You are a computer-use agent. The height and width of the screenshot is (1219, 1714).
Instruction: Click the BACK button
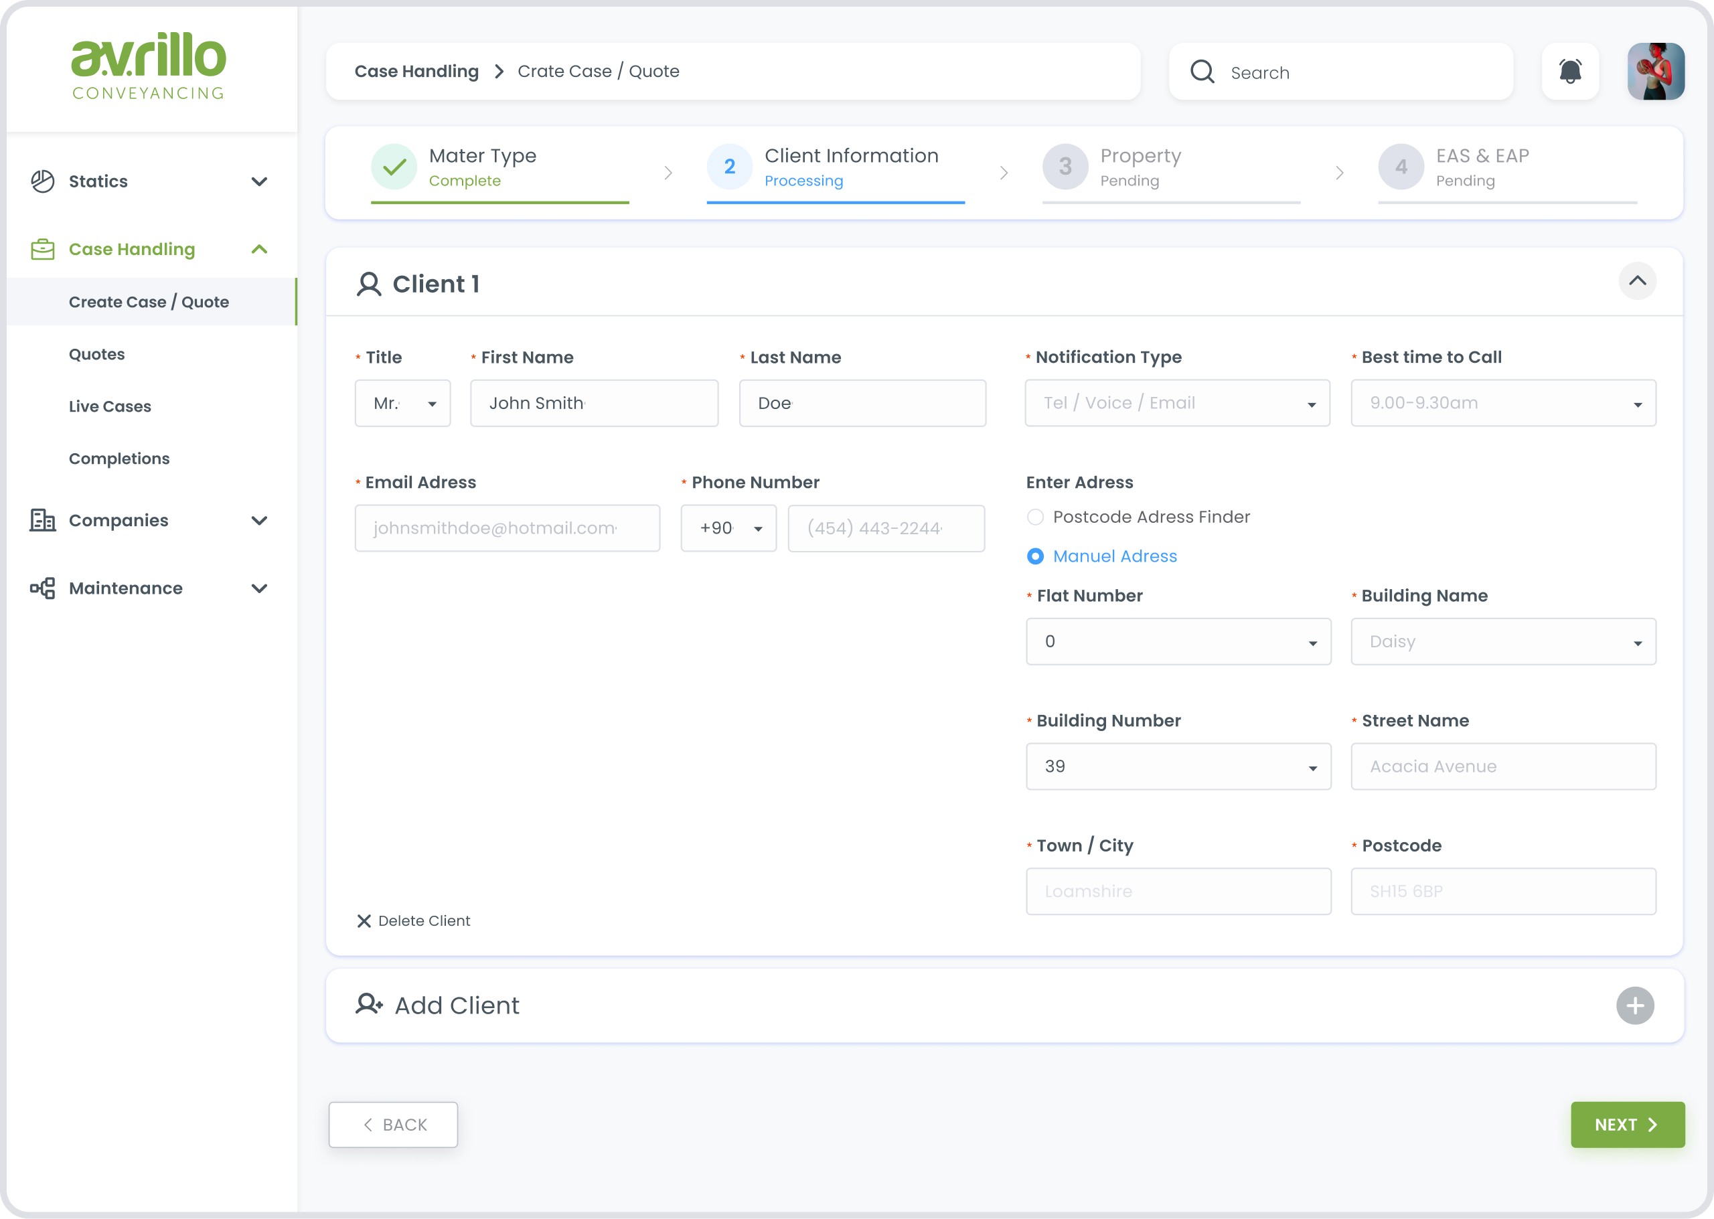(x=394, y=1125)
